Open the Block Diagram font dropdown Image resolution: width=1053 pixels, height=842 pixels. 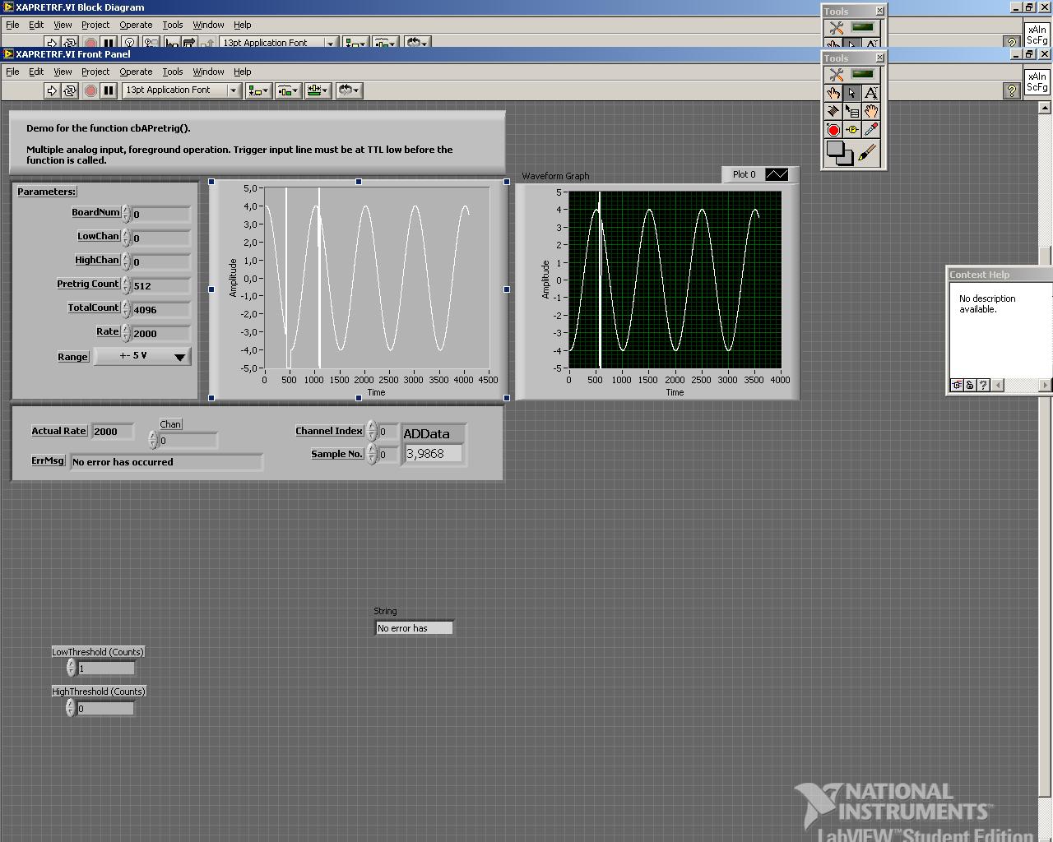point(278,43)
